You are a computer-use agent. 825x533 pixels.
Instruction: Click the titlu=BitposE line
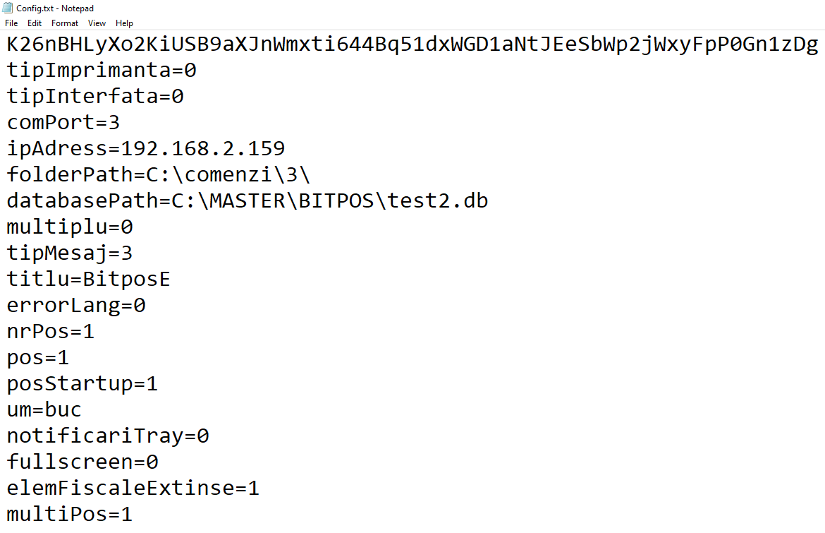pos(88,279)
